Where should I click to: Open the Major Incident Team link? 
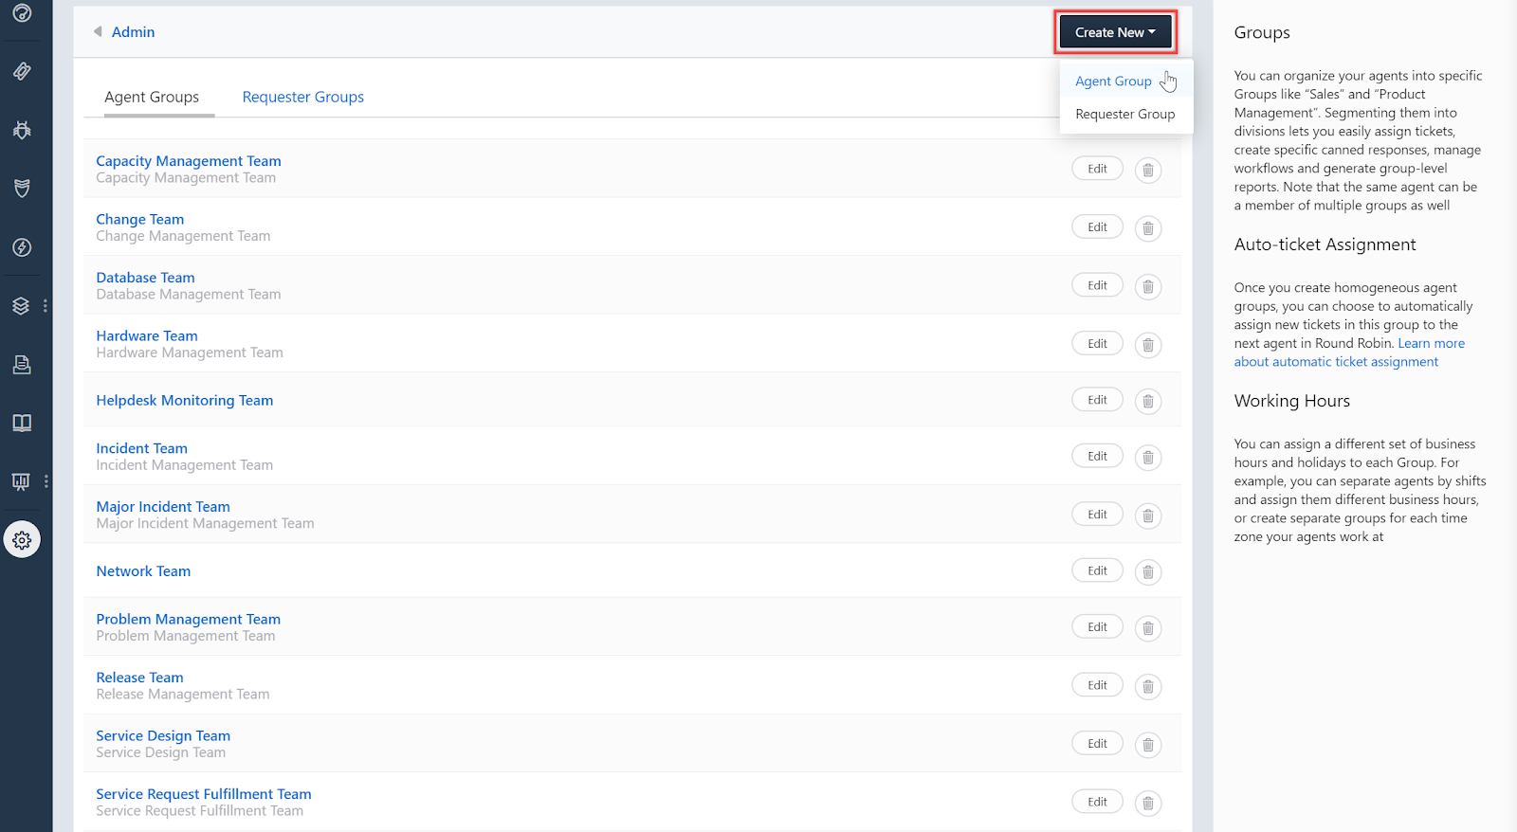pos(163,507)
